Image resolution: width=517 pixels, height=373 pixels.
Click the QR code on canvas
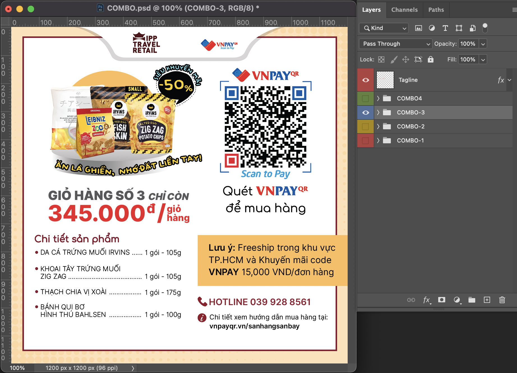pyautogui.click(x=266, y=127)
